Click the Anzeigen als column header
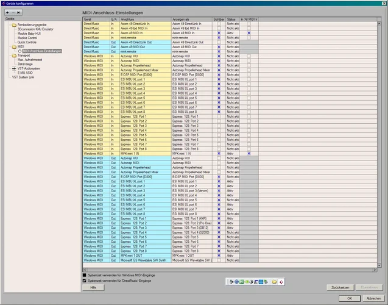 click(x=192, y=19)
